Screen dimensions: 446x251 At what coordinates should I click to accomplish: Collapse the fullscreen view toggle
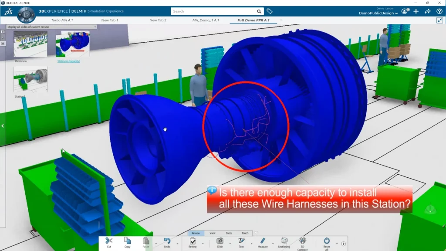point(439,20)
